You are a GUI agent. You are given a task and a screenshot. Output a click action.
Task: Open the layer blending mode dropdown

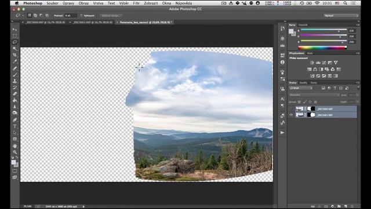(x=314, y=95)
